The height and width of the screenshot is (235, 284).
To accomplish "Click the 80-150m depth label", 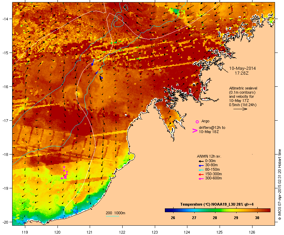I will click(212, 170).
